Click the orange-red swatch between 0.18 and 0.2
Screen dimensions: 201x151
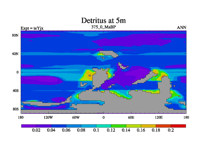pos(163,126)
